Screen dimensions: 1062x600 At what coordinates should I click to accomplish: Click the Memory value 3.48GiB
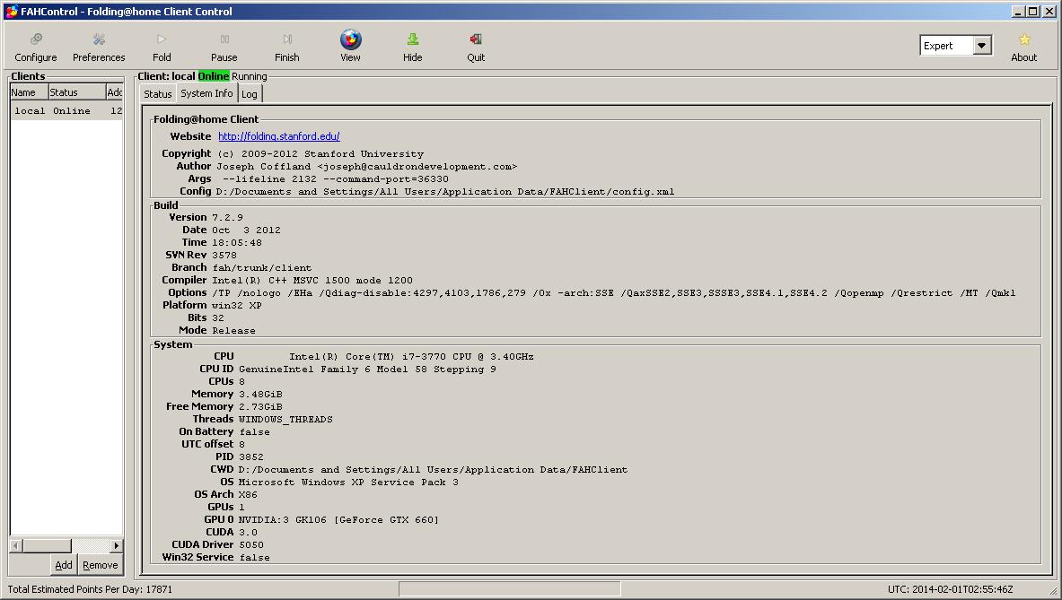(x=260, y=395)
